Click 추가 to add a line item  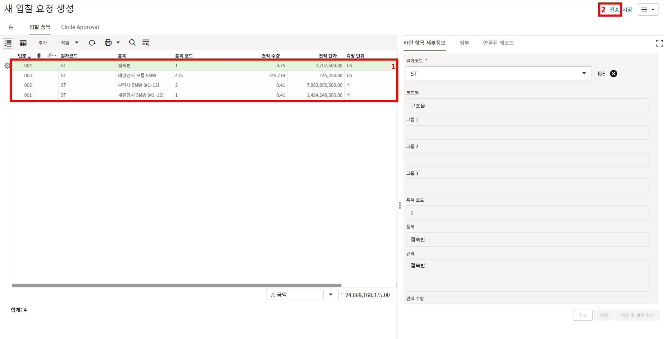point(43,43)
